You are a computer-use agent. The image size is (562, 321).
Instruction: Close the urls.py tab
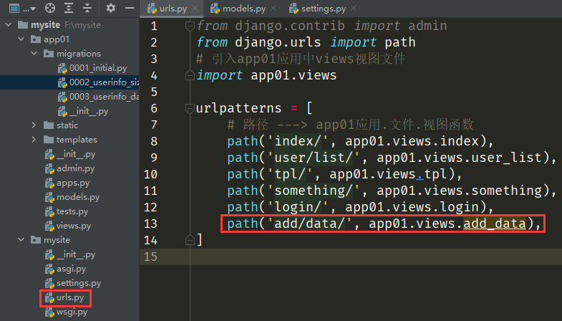tap(195, 9)
